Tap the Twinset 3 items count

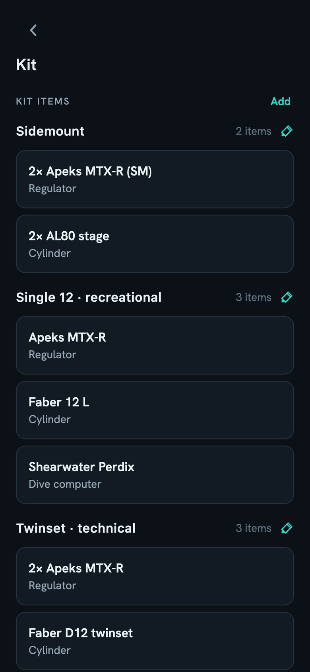pyautogui.click(x=254, y=528)
